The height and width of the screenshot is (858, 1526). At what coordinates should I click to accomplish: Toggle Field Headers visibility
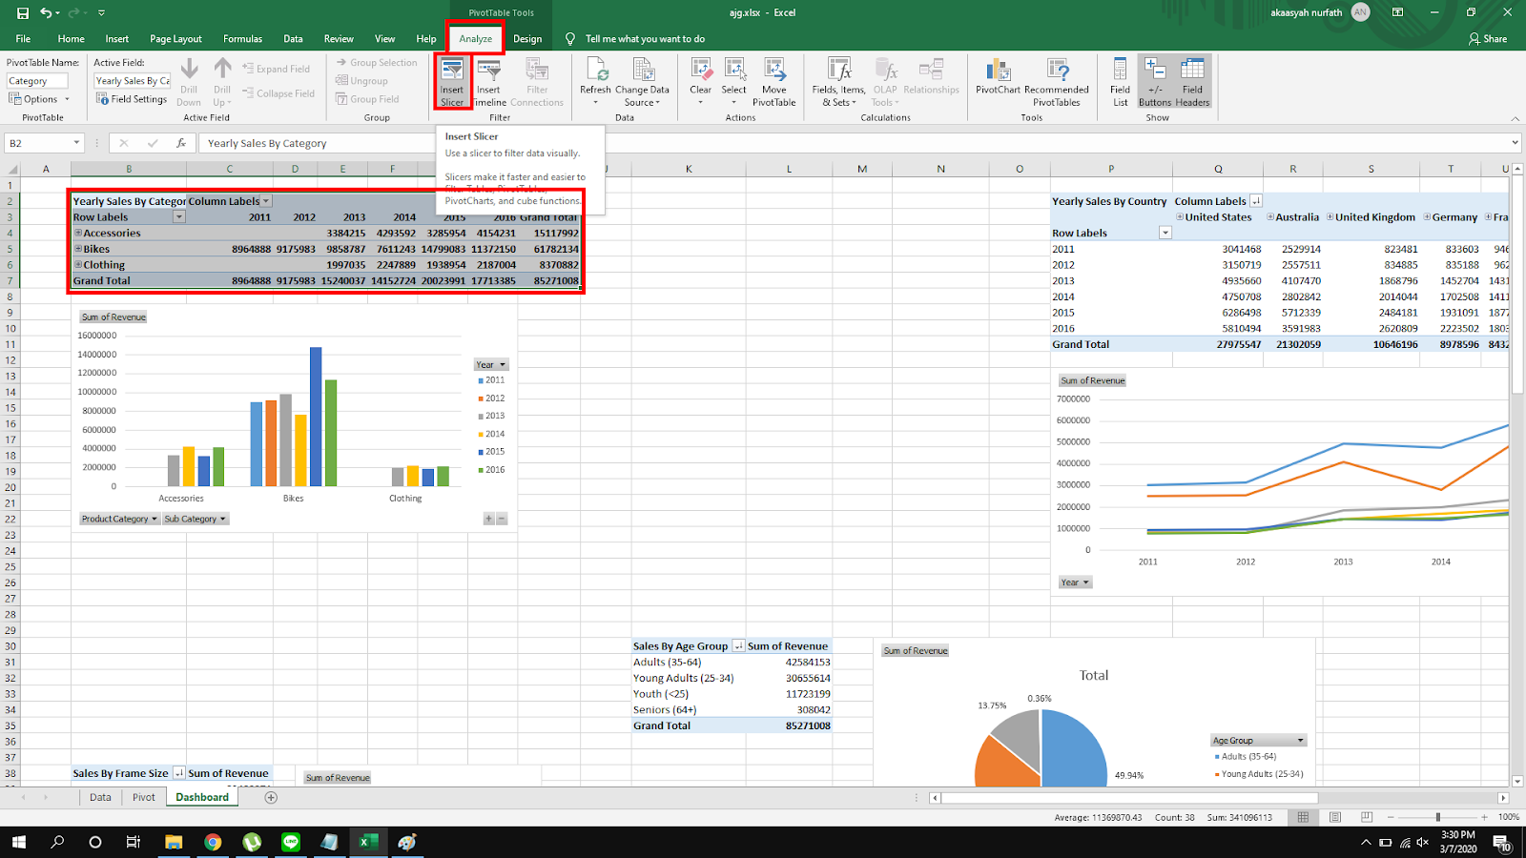pyautogui.click(x=1192, y=81)
